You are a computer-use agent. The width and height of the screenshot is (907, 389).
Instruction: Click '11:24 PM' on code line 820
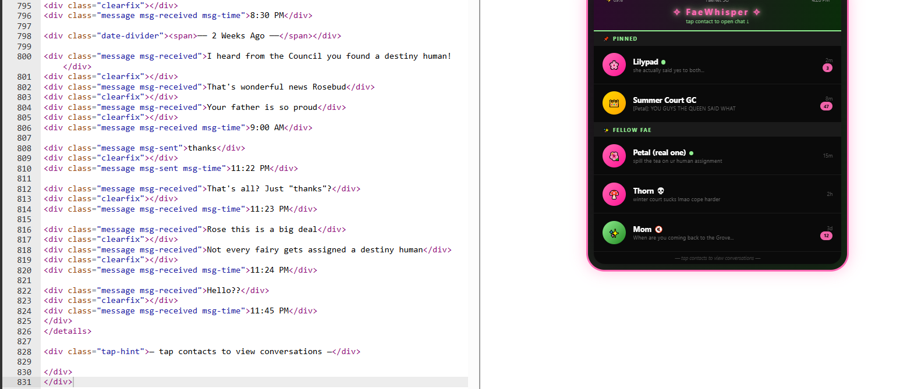pos(269,270)
